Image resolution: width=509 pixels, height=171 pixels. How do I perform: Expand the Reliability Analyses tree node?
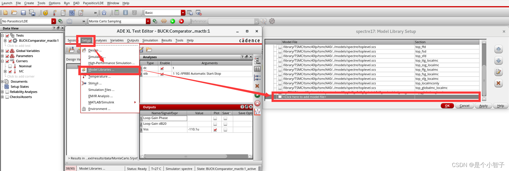tap(2, 92)
